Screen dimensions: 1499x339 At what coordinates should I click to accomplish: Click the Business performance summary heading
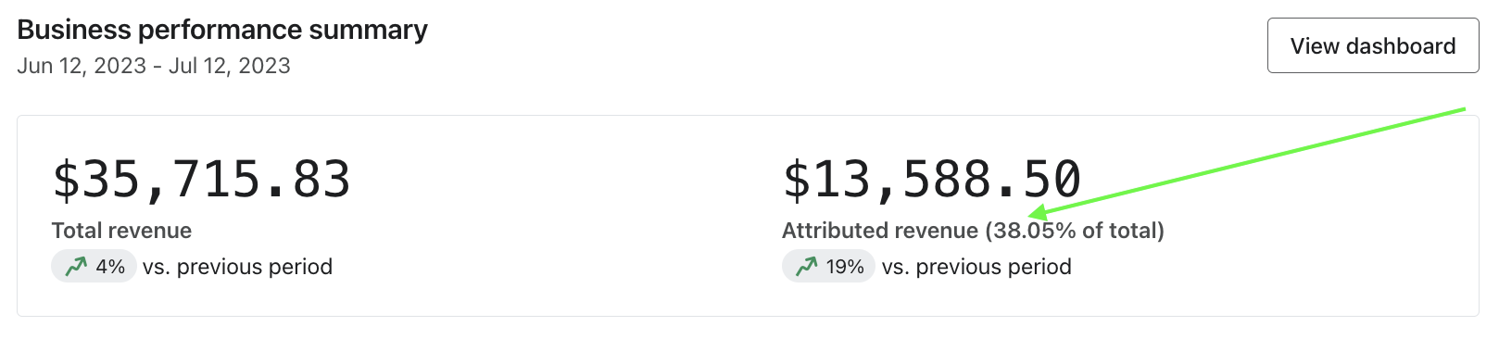[x=222, y=30]
